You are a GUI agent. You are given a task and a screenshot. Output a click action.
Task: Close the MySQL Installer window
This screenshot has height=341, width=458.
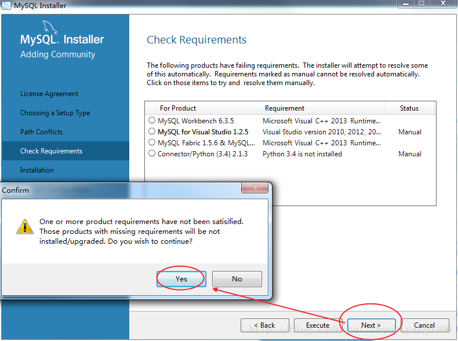pyautogui.click(x=443, y=4)
